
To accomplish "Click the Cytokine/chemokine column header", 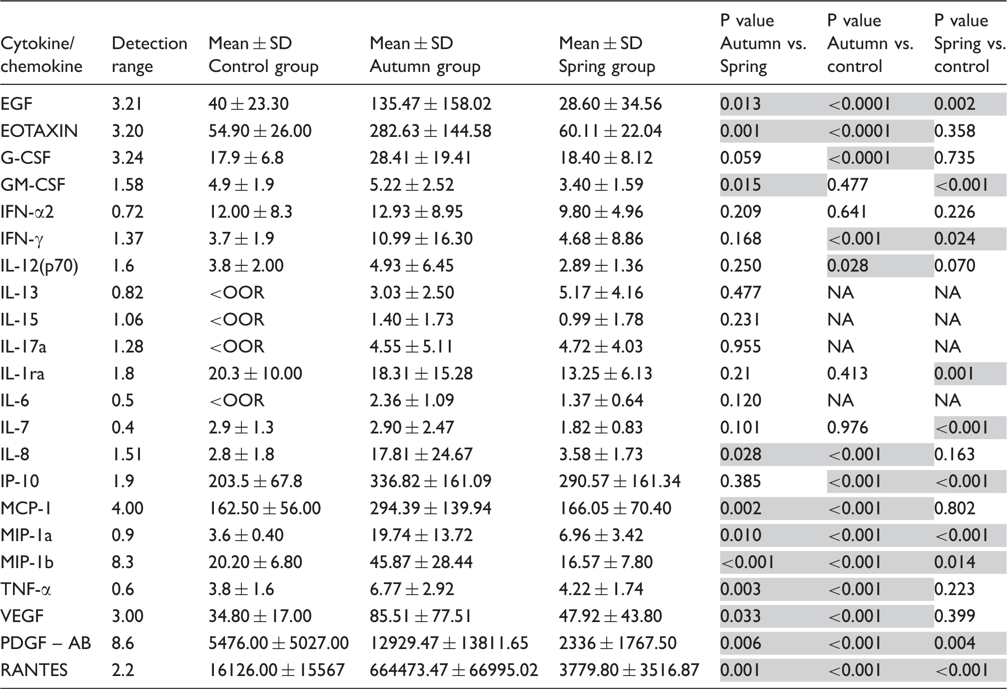I will click(x=41, y=55).
